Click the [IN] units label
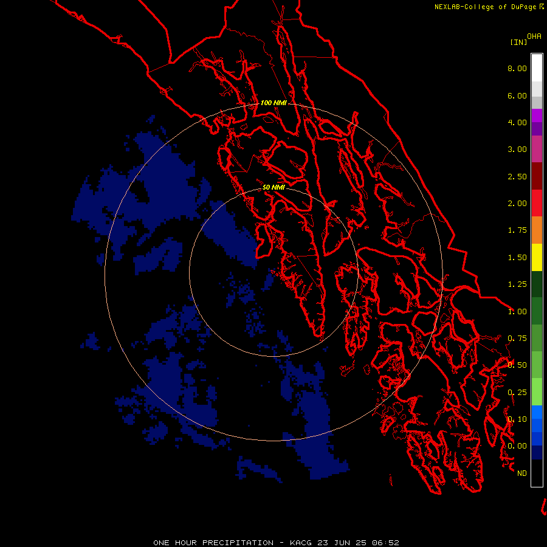 click(518, 42)
